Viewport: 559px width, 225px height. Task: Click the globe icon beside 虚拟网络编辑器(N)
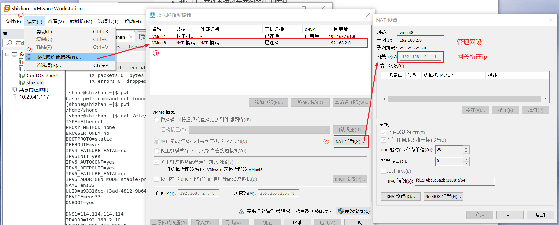[x=29, y=57]
